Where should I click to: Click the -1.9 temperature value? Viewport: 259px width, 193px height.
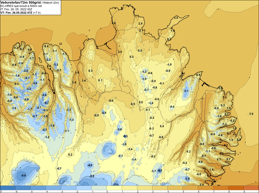pyautogui.click(x=20, y=63)
